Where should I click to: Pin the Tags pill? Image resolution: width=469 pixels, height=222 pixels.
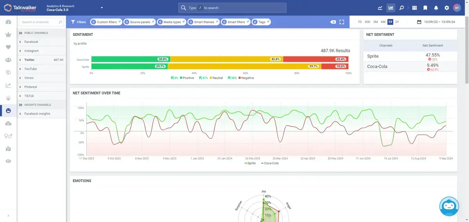268,22
